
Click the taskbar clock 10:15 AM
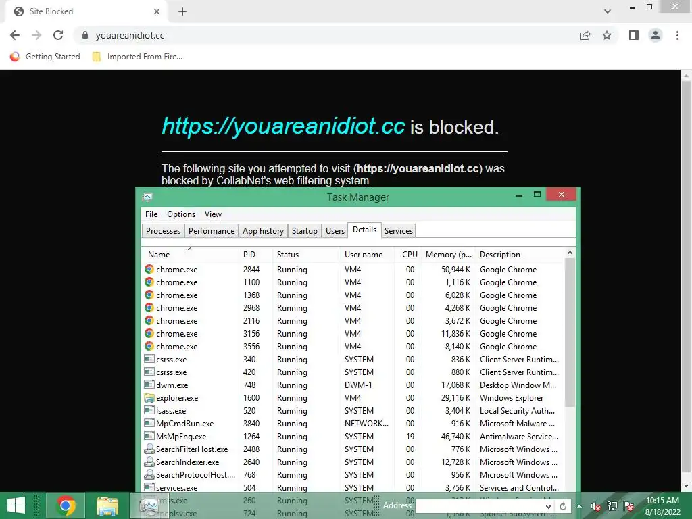[x=662, y=501]
